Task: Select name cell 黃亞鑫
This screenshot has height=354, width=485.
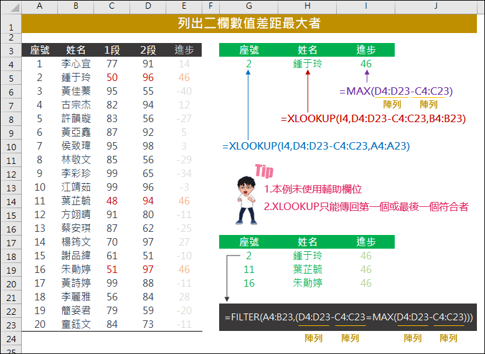Action: point(76,132)
